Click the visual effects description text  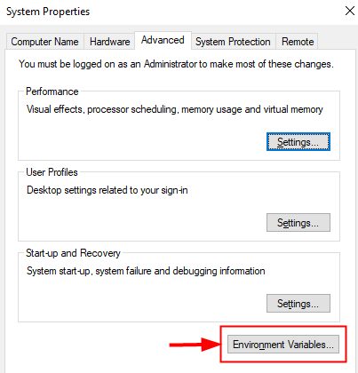175,109
